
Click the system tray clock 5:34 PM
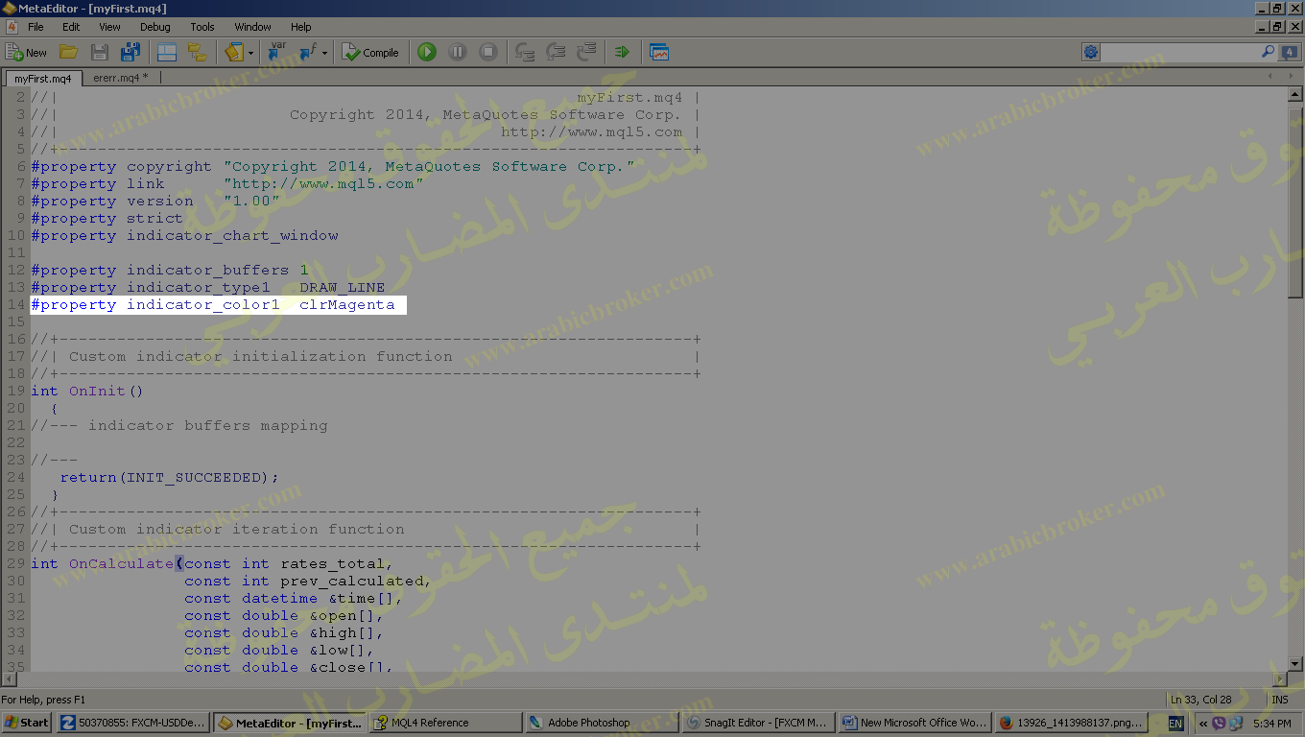pyautogui.click(x=1271, y=724)
